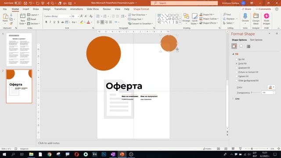Select the No fill radio option

(237, 59)
